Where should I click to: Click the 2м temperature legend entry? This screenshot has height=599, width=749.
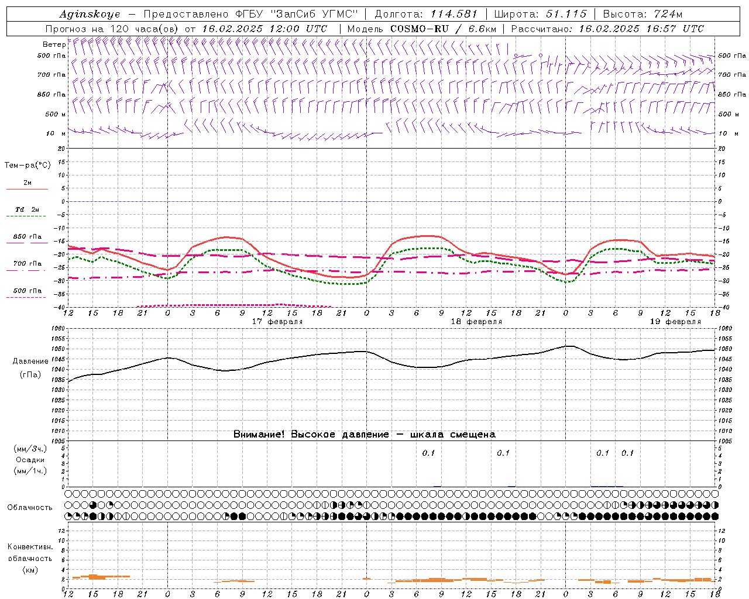pos(28,183)
